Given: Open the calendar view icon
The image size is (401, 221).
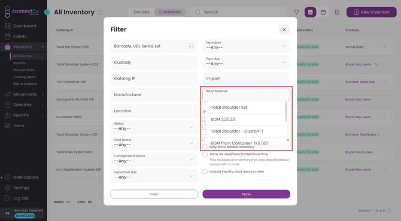Looking at the screenshot, I should 323,12.
